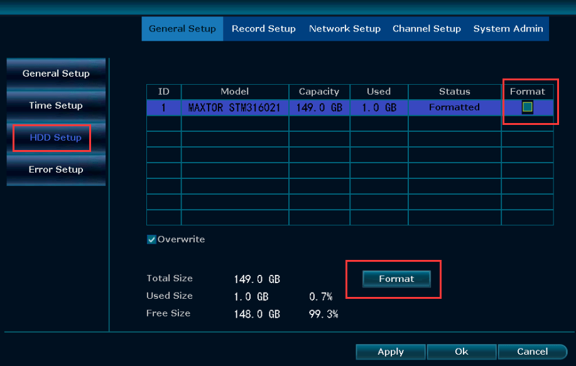Click the Cancel button
This screenshot has height=366, width=576.
point(533,352)
